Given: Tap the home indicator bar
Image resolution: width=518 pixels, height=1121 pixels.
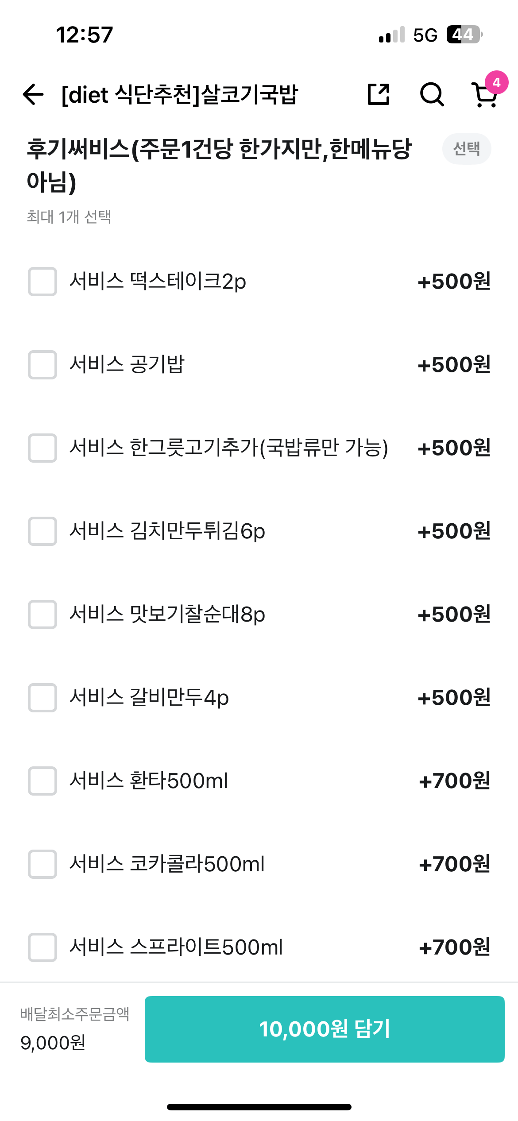Looking at the screenshot, I should pyautogui.click(x=259, y=1107).
